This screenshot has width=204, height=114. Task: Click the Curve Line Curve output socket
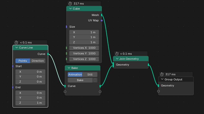[48, 54]
